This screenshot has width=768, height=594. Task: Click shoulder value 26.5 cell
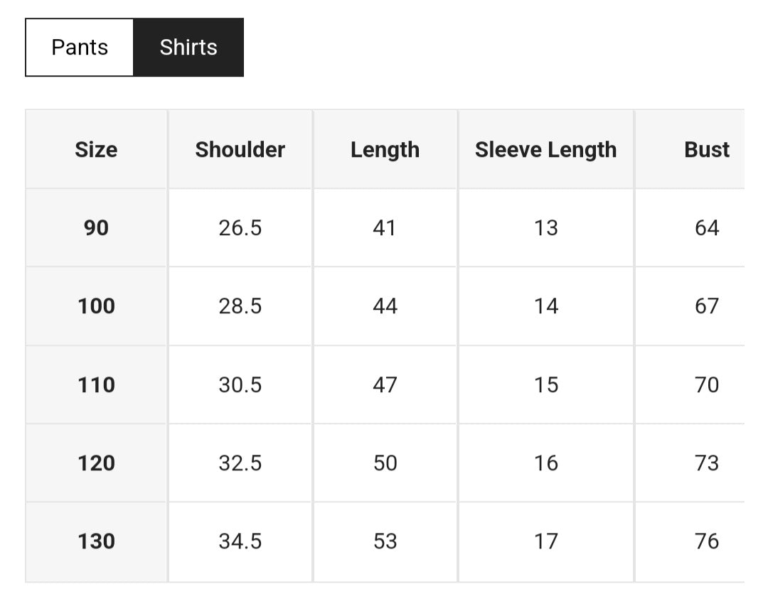point(240,228)
